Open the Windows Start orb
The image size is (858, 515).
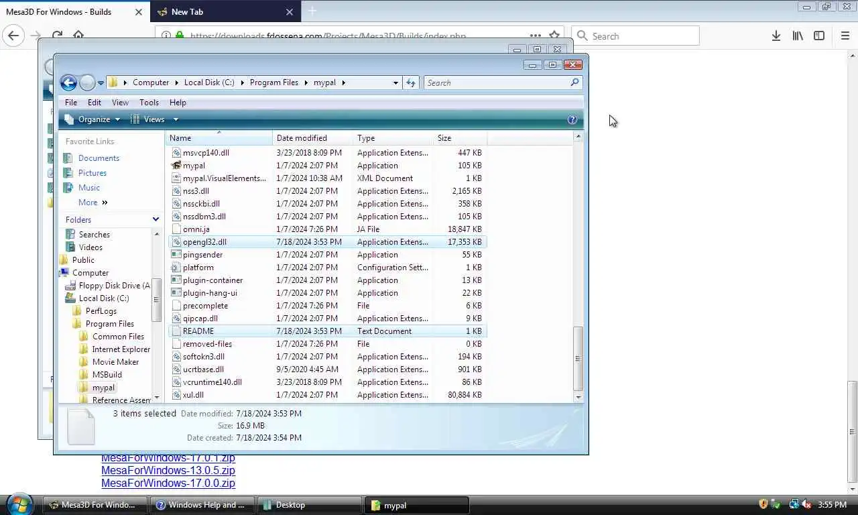[19, 504]
